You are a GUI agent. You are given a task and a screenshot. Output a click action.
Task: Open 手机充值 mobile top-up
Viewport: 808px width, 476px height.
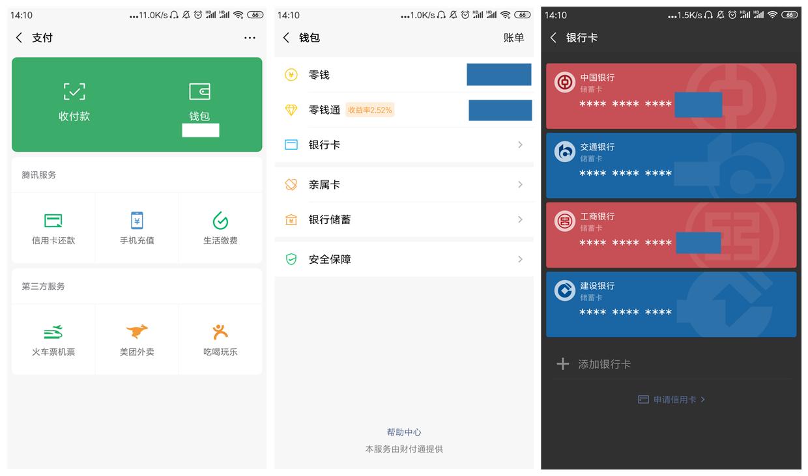click(x=137, y=227)
